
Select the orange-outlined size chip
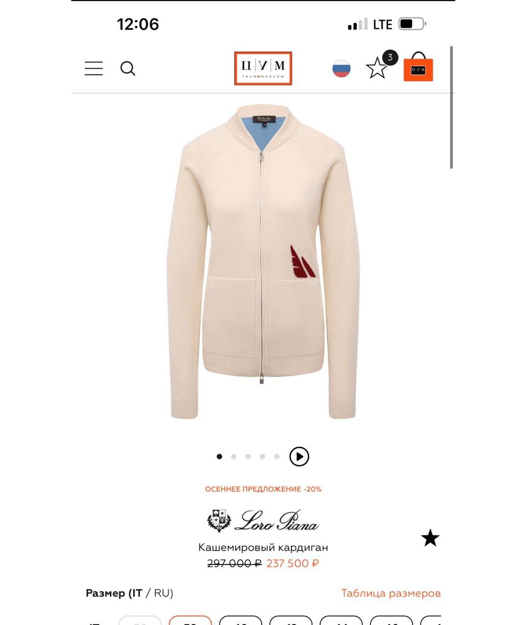pyautogui.click(x=190, y=621)
